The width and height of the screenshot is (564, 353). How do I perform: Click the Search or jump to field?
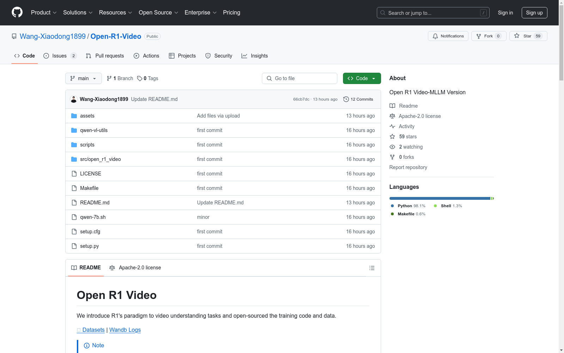point(433,13)
